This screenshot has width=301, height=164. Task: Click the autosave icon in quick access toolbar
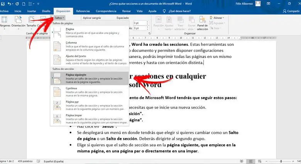3,3
